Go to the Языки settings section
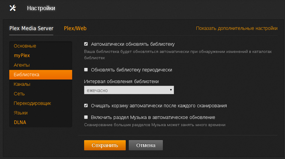 pos(21,113)
